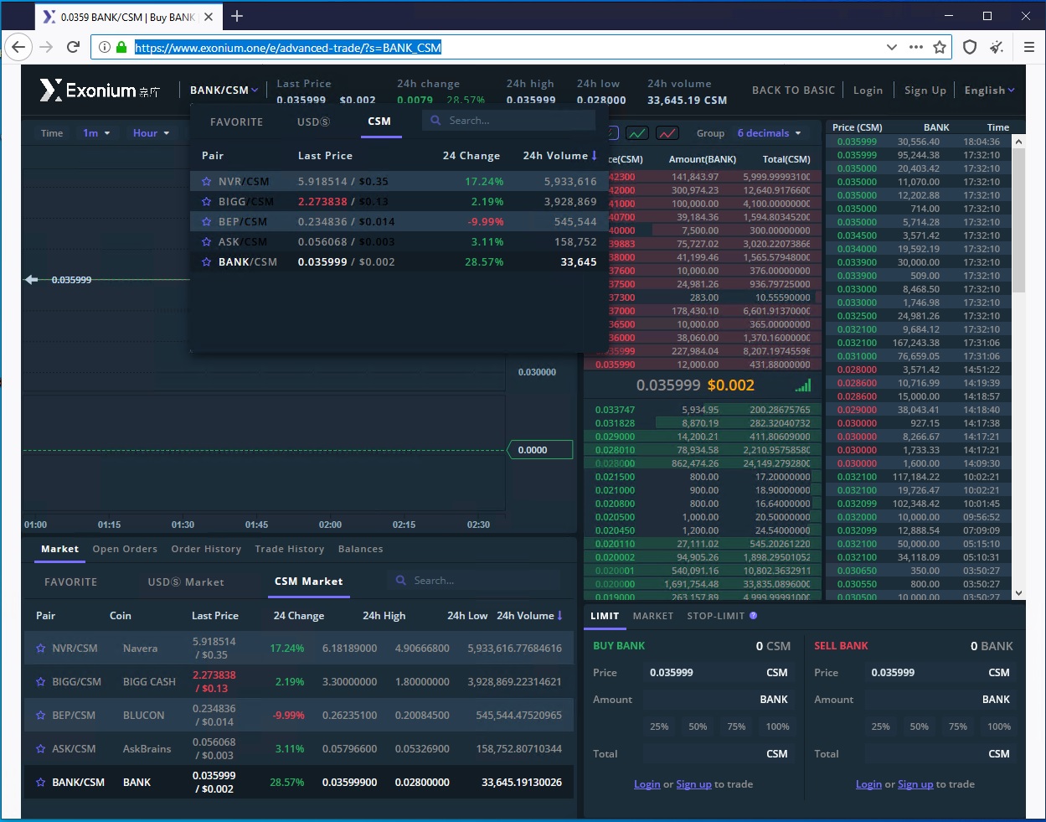Star BEP/CSM in bottom market table
Image resolution: width=1046 pixels, height=822 pixels.
point(40,715)
